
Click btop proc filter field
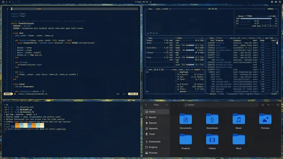tap(219, 38)
